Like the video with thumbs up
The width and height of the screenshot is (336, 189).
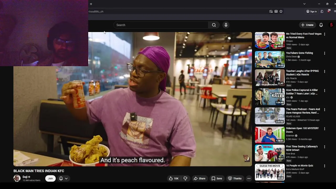(x=174, y=178)
